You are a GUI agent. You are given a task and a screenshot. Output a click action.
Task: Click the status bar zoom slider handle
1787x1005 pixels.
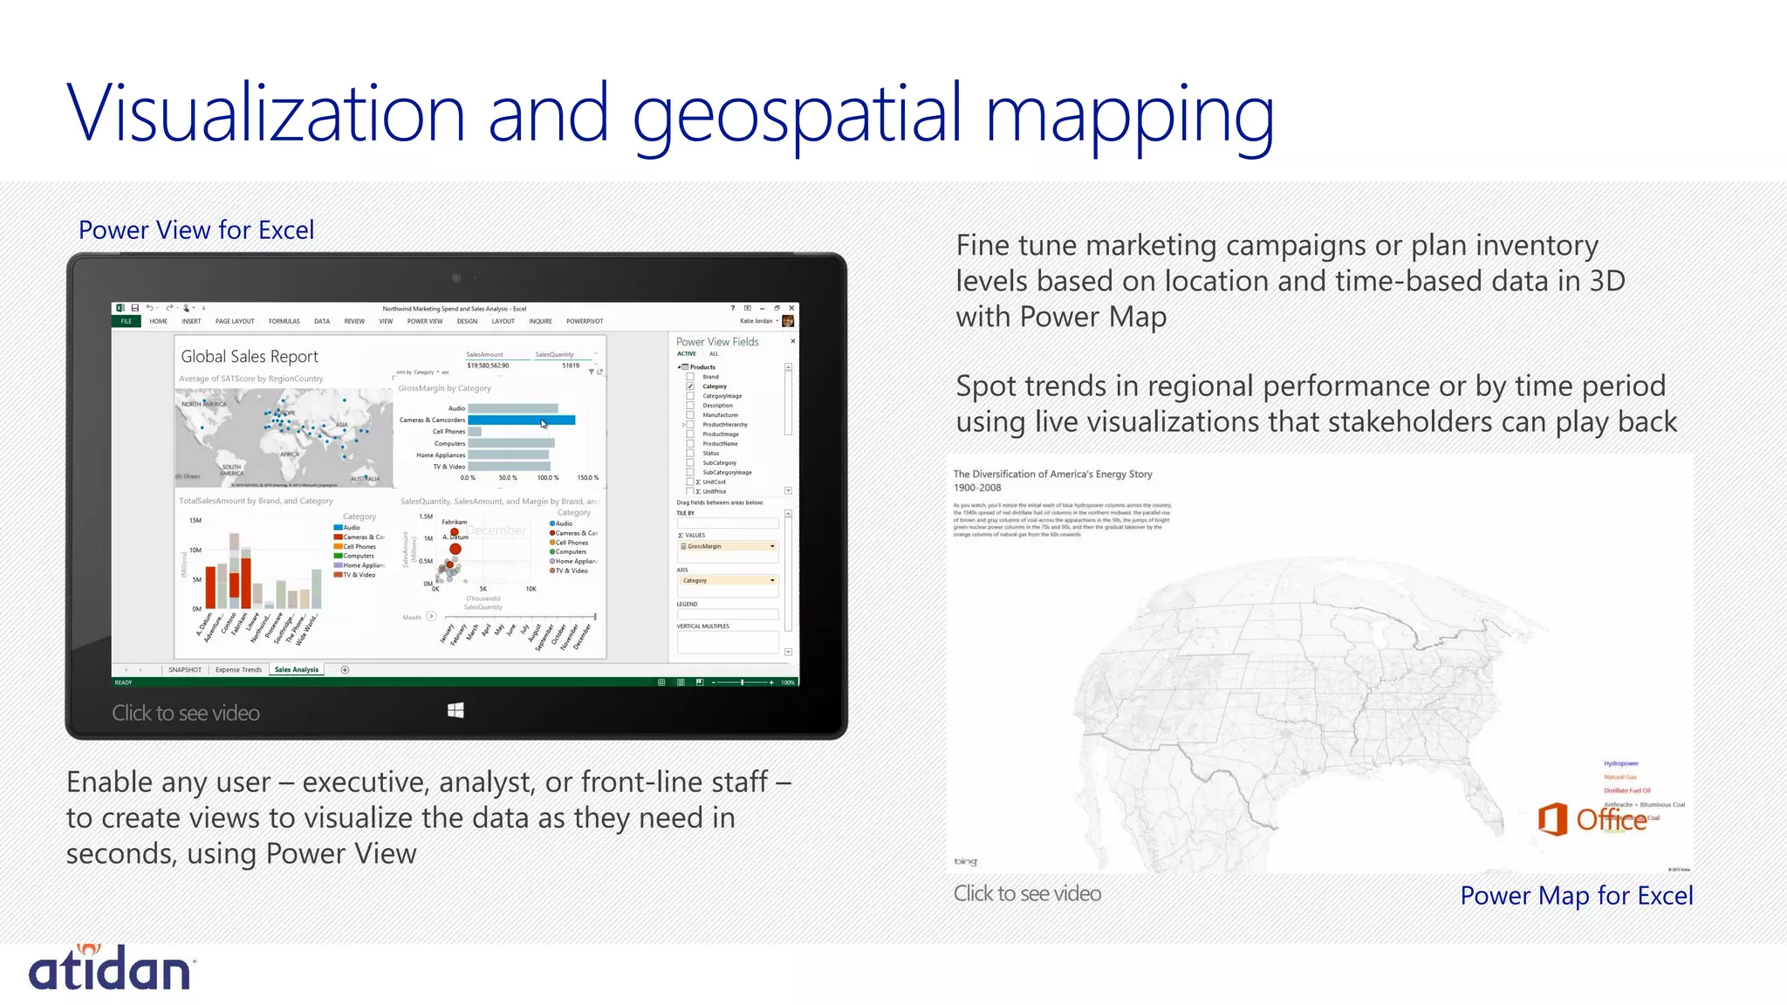coord(743,682)
